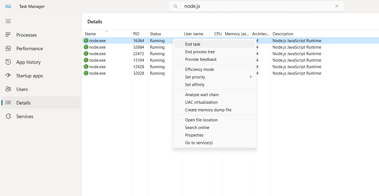Screen dimensions: 379x196
Task: Click the description for PID 32684
Action: (x=297, y=47)
